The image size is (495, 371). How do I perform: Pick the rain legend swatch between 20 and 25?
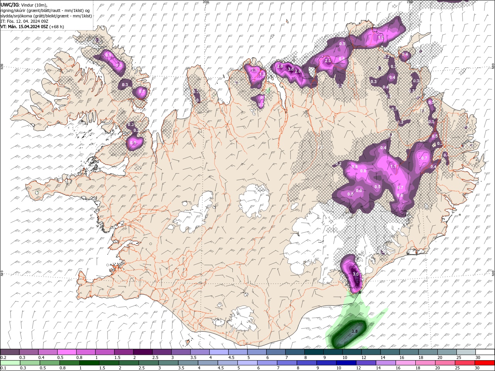coord(445,363)
